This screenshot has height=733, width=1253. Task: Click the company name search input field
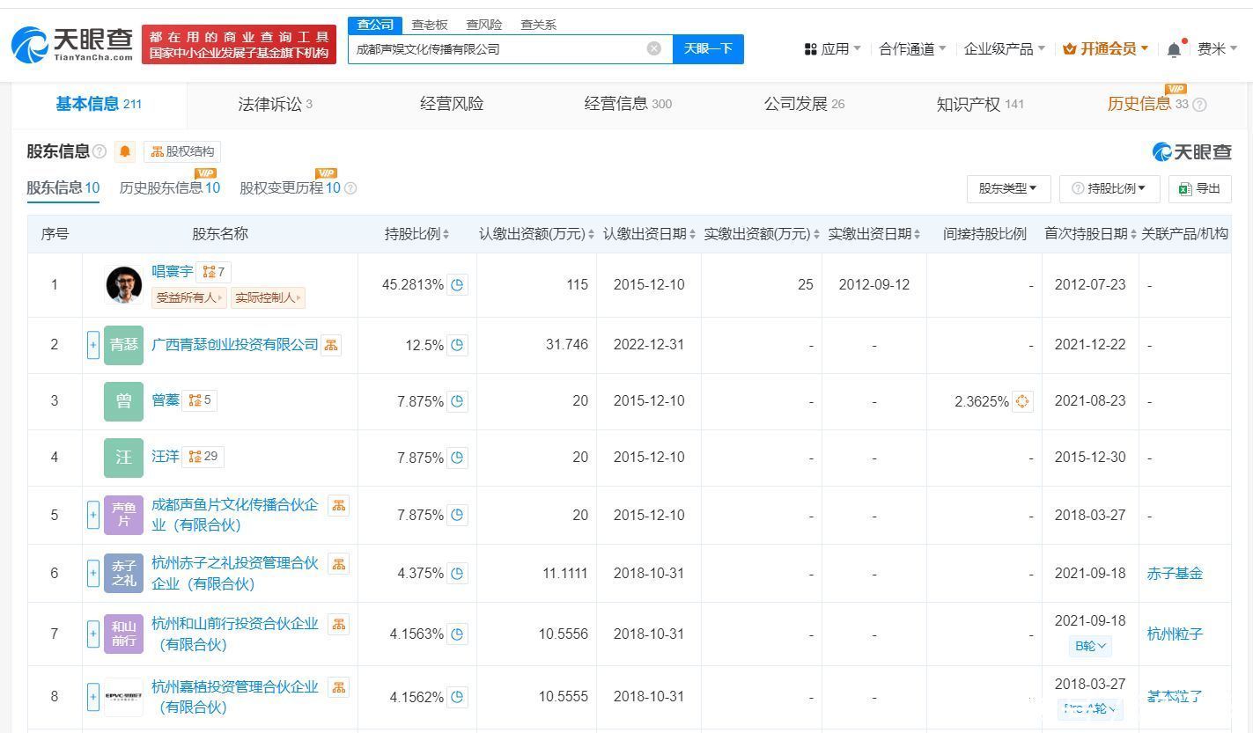click(x=498, y=49)
